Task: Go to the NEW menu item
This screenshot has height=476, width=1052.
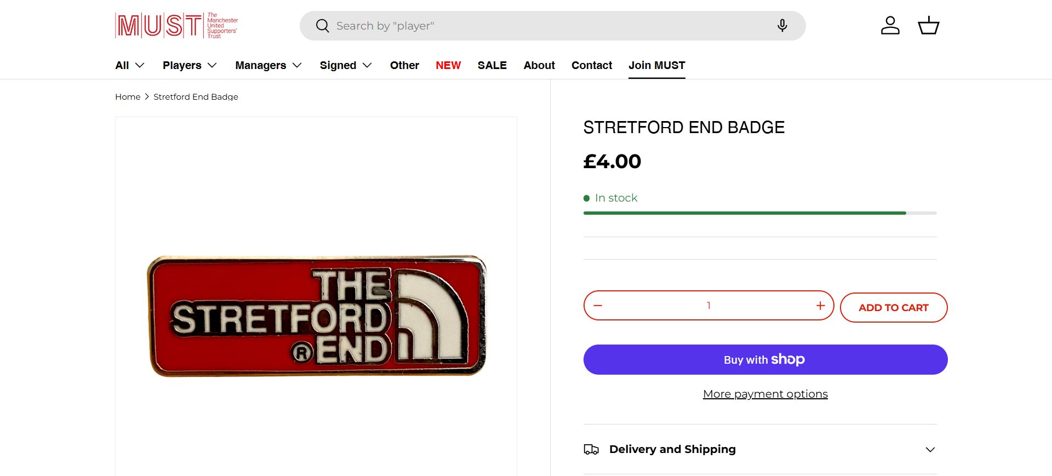Action: point(448,65)
